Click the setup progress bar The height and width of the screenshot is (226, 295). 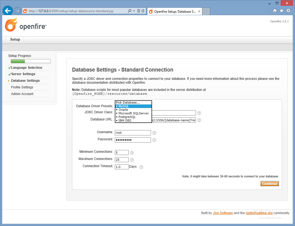(30, 61)
